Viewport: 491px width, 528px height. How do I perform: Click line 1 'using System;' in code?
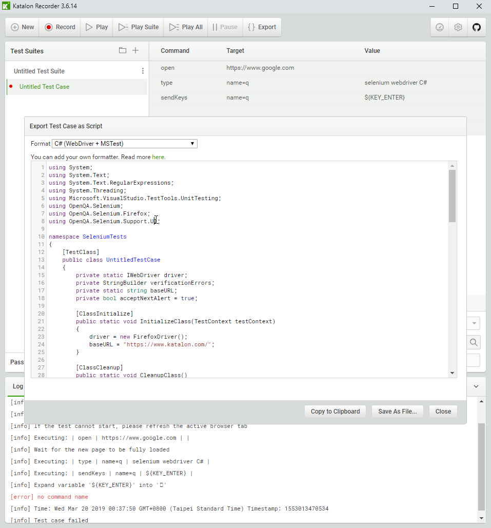point(70,167)
